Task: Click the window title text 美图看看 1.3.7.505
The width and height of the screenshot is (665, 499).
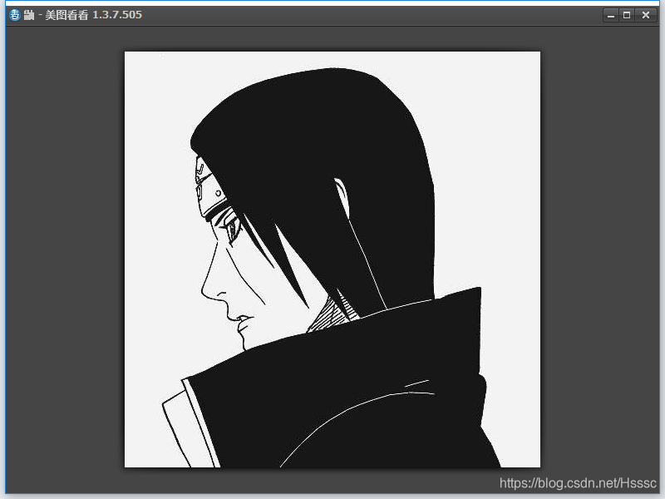Action: [x=93, y=15]
